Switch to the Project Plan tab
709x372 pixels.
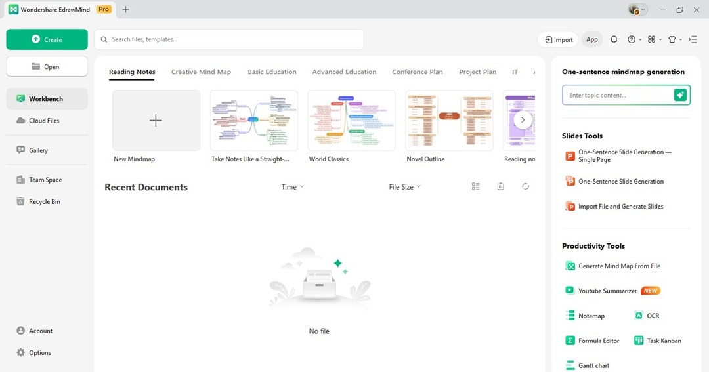[477, 72]
